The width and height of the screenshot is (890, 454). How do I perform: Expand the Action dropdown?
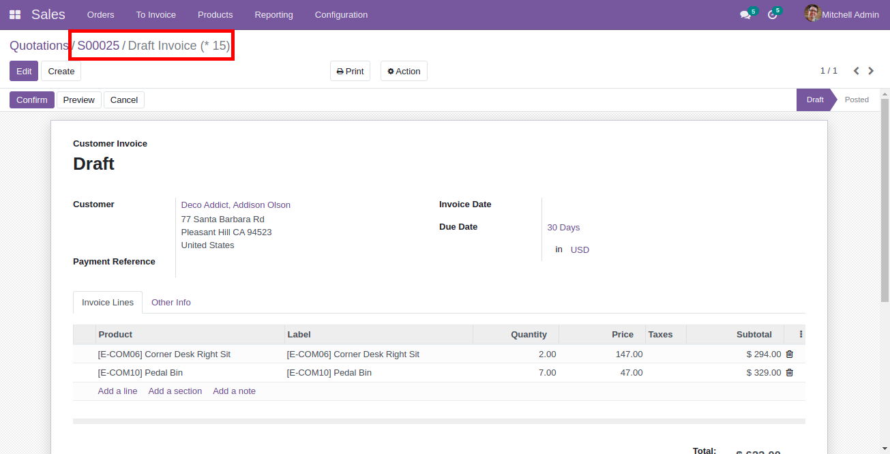click(x=404, y=71)
